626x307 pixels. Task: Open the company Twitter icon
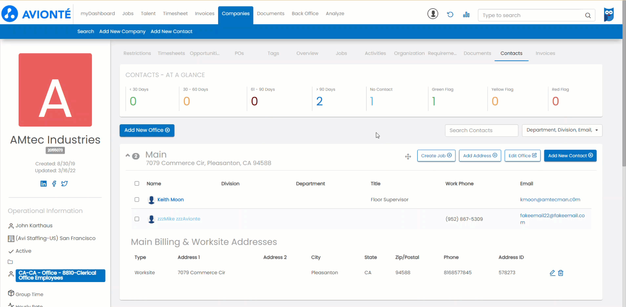[x=64, y=184]
